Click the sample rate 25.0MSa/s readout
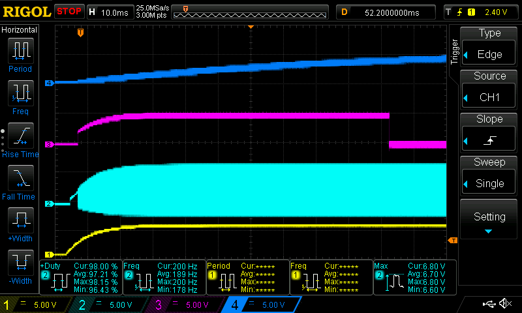Image resolution: width=522 pixels, height=313 pixels. coord(153,8)
